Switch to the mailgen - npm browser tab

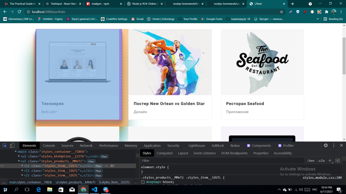(x=104, y=4)
